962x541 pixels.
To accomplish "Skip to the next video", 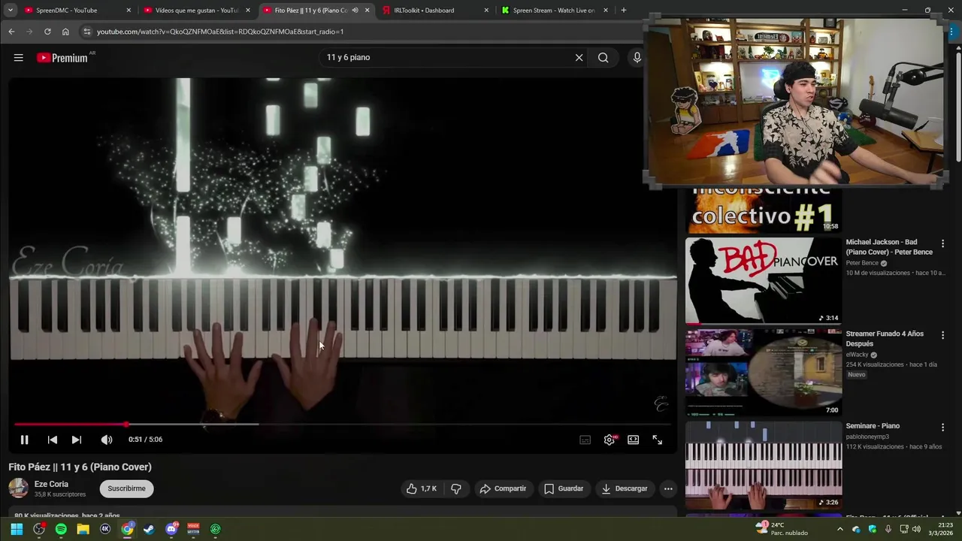I will pos(77,440).
